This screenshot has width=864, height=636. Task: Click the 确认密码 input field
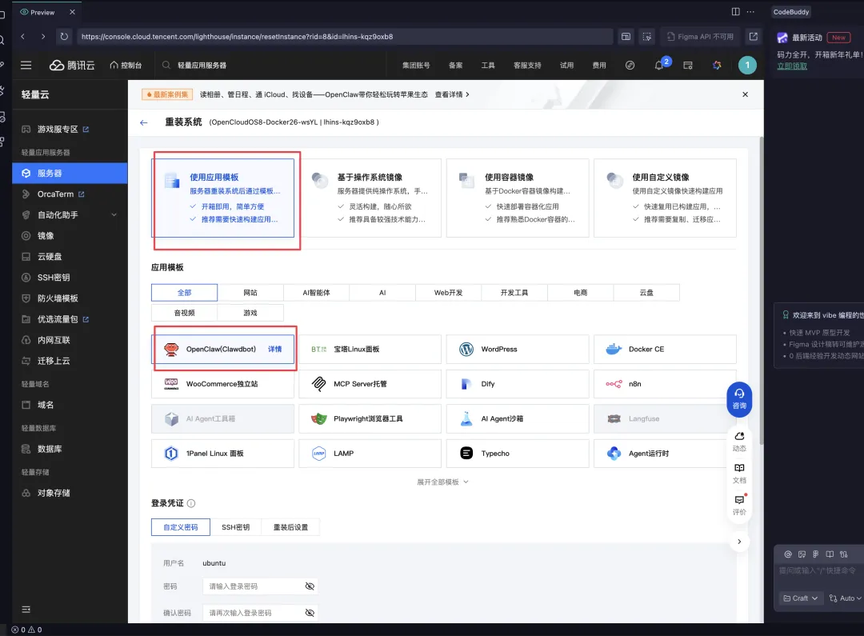[x=262, y=613]
